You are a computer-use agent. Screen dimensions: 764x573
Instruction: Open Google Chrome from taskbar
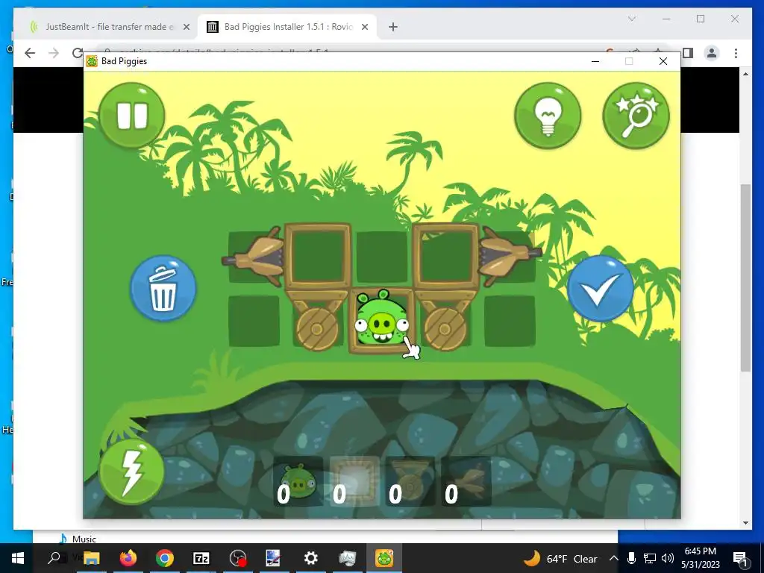click(x=165, y=558)
